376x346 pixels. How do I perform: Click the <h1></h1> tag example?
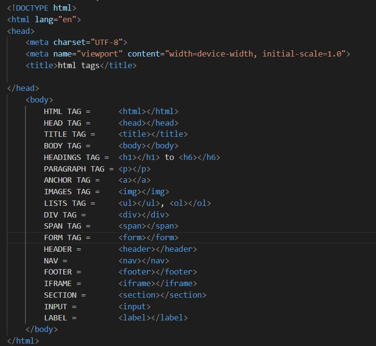pos(139,157)
